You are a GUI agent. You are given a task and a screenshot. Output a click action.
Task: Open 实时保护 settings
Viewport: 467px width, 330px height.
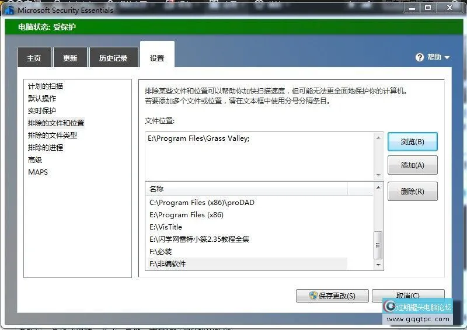pos(42,111)
